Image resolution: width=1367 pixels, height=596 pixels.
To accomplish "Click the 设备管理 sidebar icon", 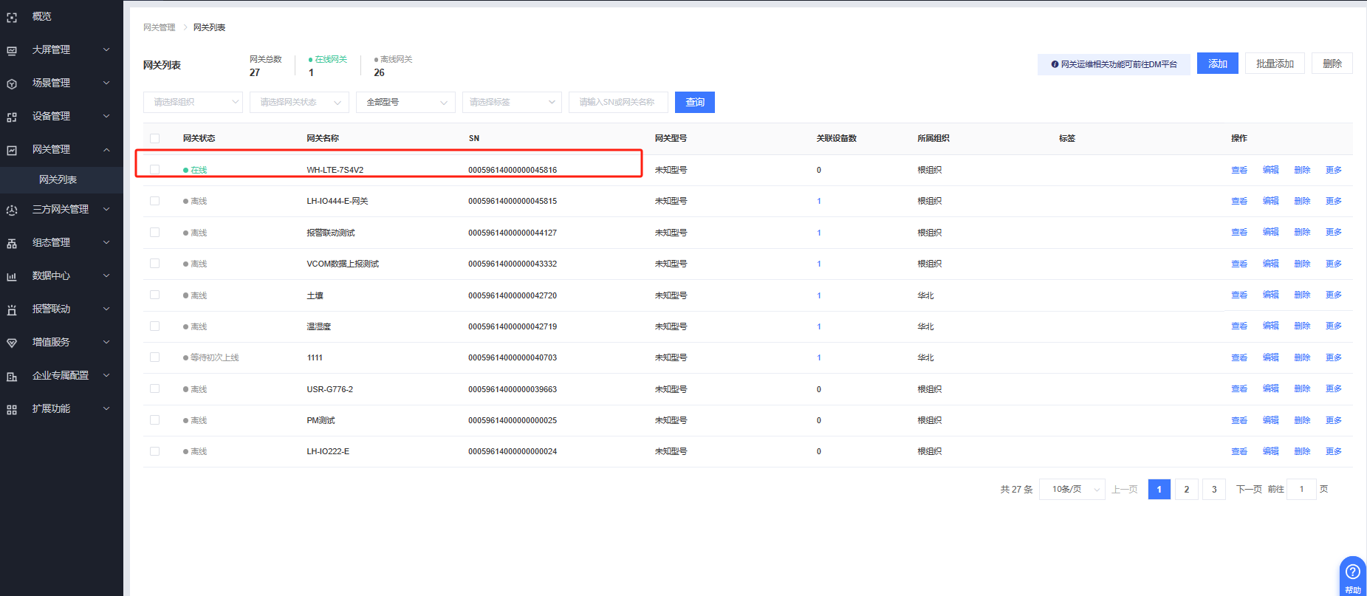I will pyautogui.click(x=12, y=117).
